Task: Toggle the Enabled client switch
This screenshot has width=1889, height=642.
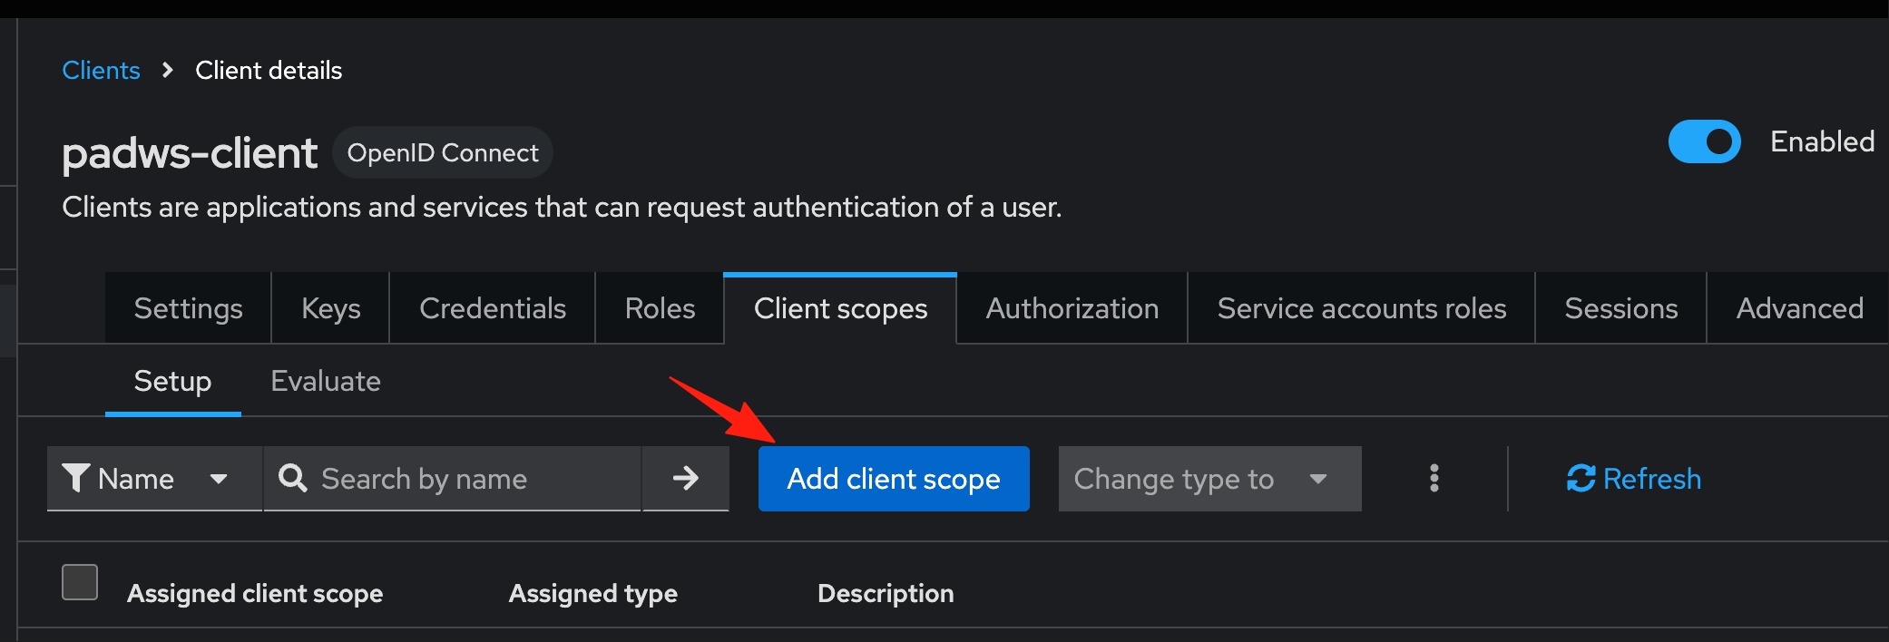Action: [x=1704, y=141]
